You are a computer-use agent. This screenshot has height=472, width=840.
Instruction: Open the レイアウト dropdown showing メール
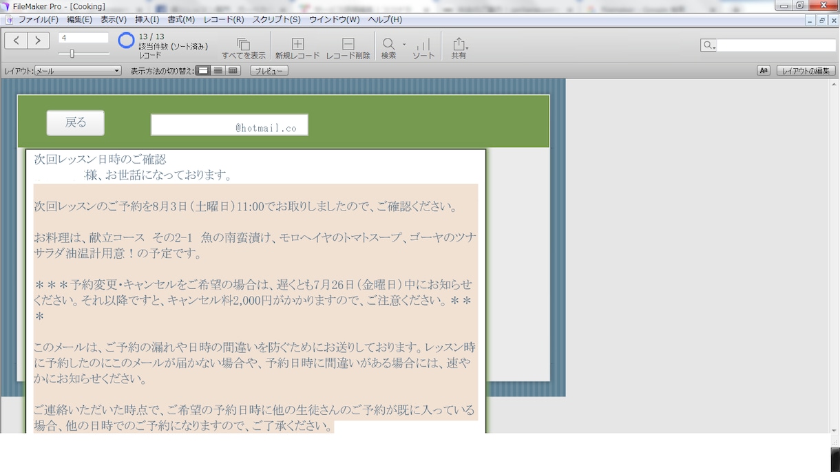point(78,71)
